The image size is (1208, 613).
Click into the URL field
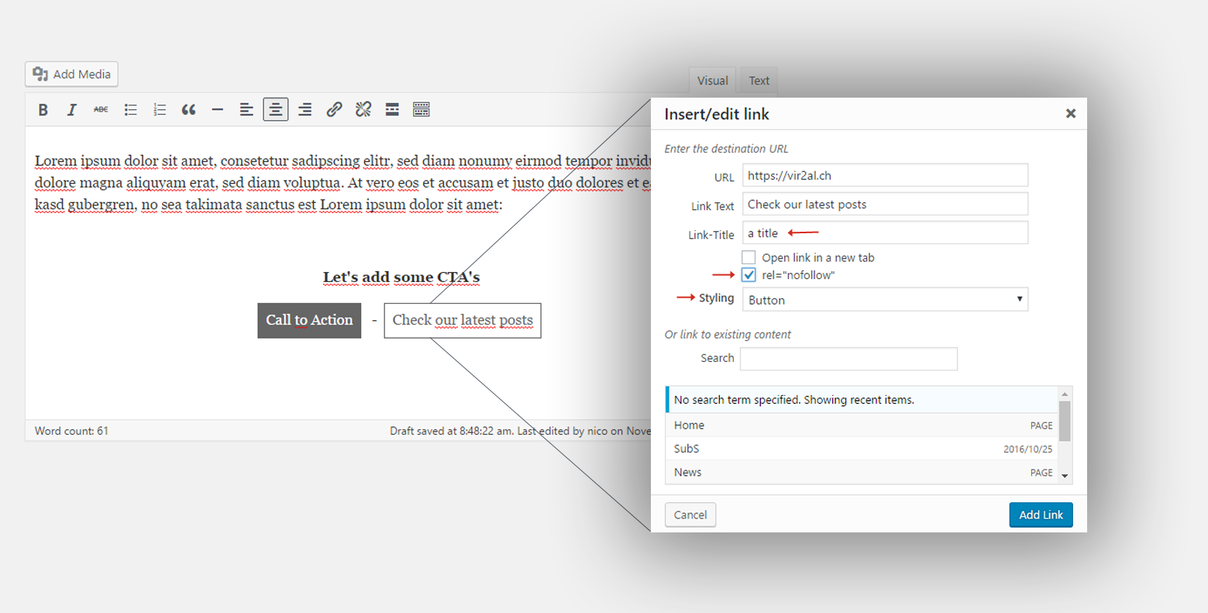click(x=885, y=175)
